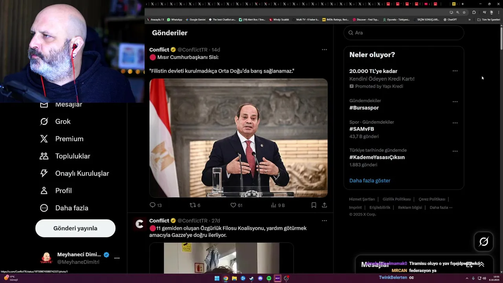
Task: Reply to the Sisi post
Action: point(156,205)
